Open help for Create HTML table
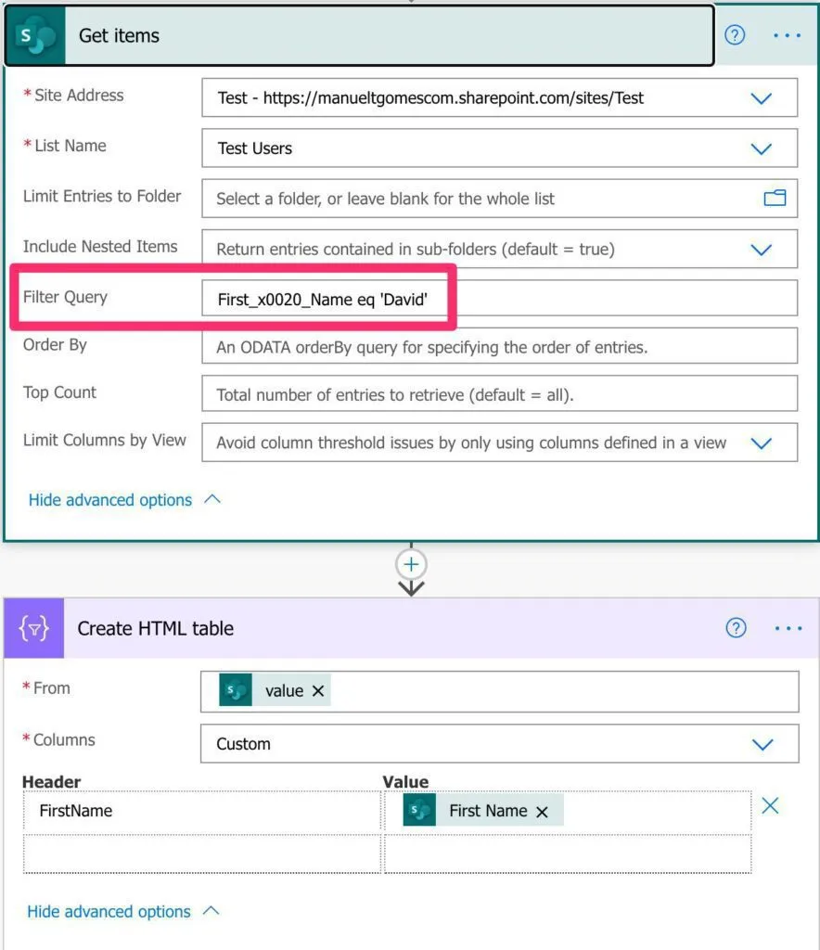Screen dimensions: 820x950 (736, 628)
